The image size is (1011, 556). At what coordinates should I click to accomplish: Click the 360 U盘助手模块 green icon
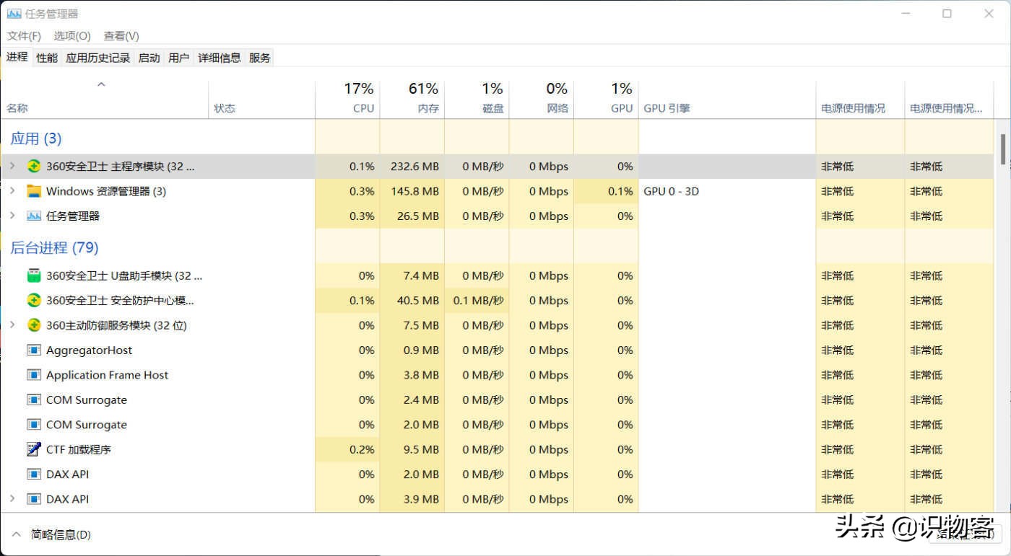pos(33,275)
